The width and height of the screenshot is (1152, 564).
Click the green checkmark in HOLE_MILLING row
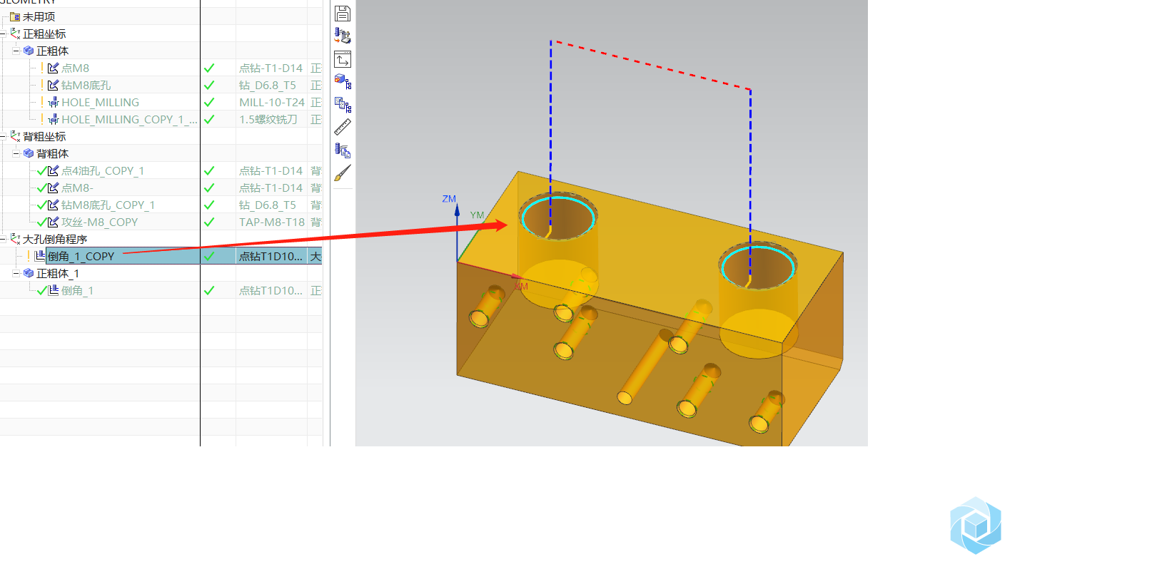tap(209, 102)
